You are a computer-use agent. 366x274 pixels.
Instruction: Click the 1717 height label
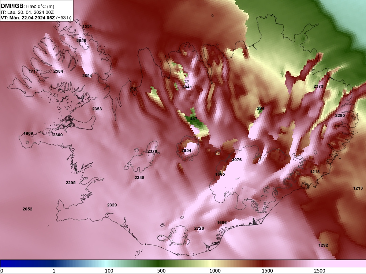[x=33, y=71]
